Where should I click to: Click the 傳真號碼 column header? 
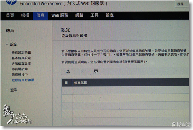[x=80, y=83]
